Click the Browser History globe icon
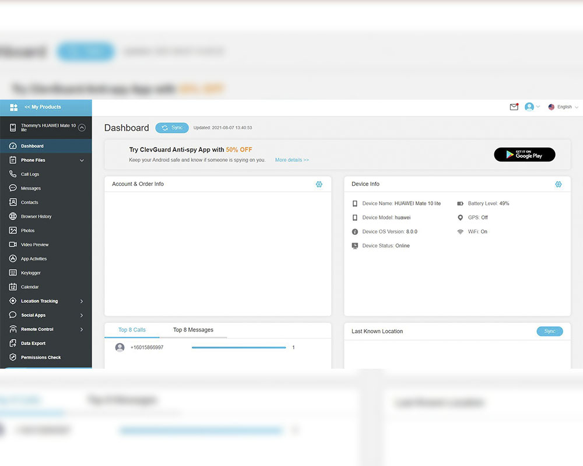The width and height of the screenshot is (583, 466). [x=13, y=216]
